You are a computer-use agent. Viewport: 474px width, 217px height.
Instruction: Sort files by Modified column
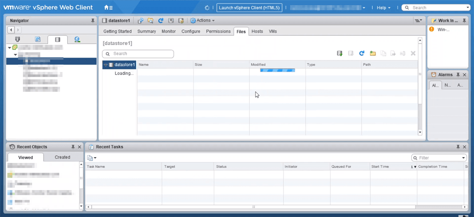click(x=277, y=65)
